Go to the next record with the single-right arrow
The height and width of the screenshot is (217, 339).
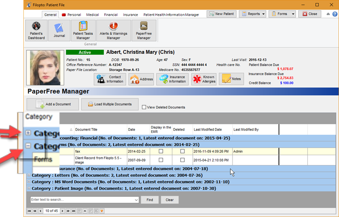[63, 211]
